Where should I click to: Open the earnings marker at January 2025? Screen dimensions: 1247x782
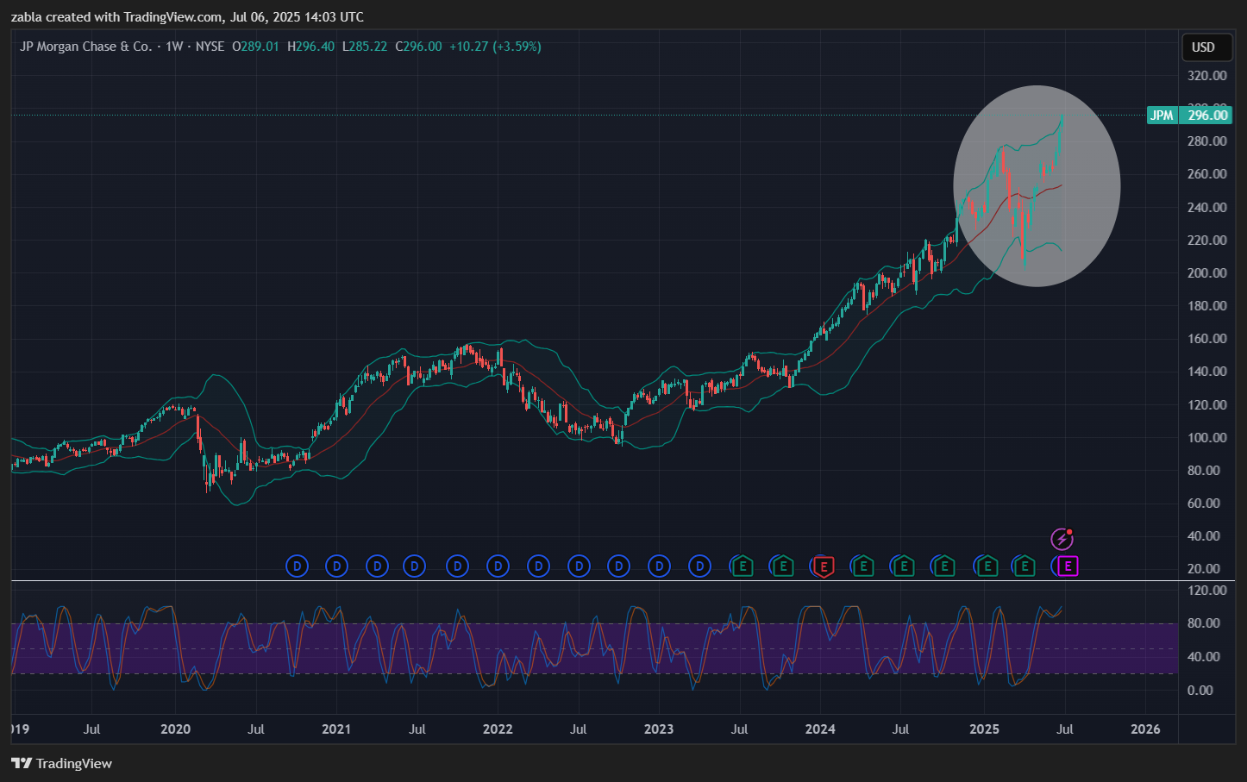click(986, 566)
